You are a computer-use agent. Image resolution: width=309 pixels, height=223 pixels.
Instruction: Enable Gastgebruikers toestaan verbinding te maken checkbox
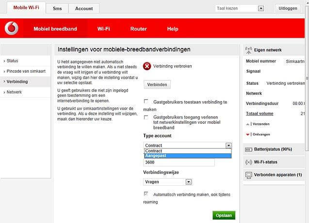pyautogui.click(x=146, y=101)
